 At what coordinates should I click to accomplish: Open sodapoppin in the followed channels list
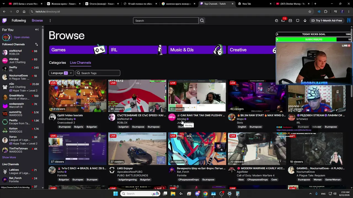point(21,105)
